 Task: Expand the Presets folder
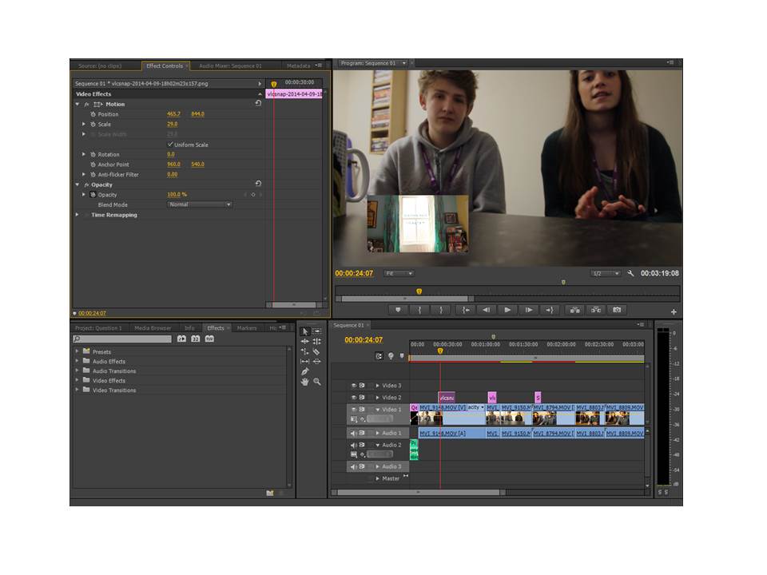(x=77, y=351)
